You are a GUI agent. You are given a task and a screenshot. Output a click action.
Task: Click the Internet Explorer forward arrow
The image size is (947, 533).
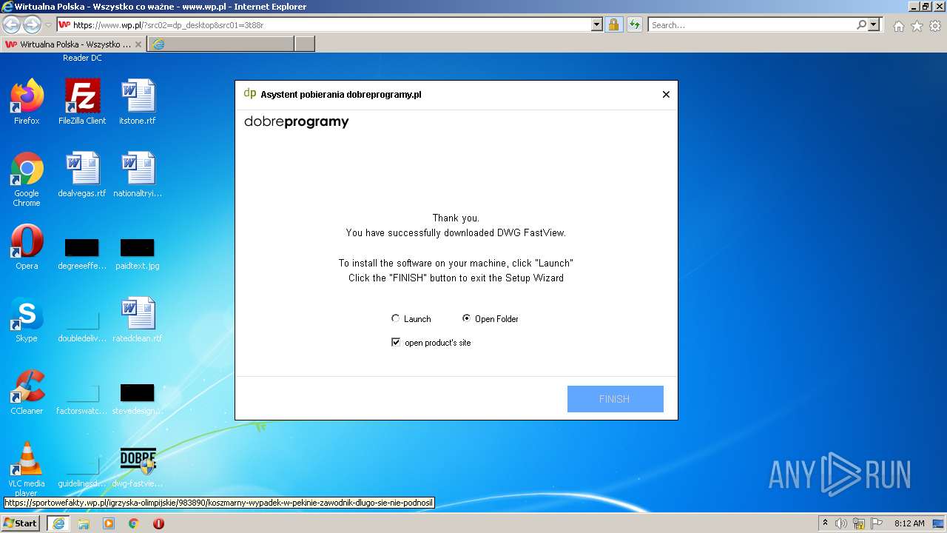32,24
